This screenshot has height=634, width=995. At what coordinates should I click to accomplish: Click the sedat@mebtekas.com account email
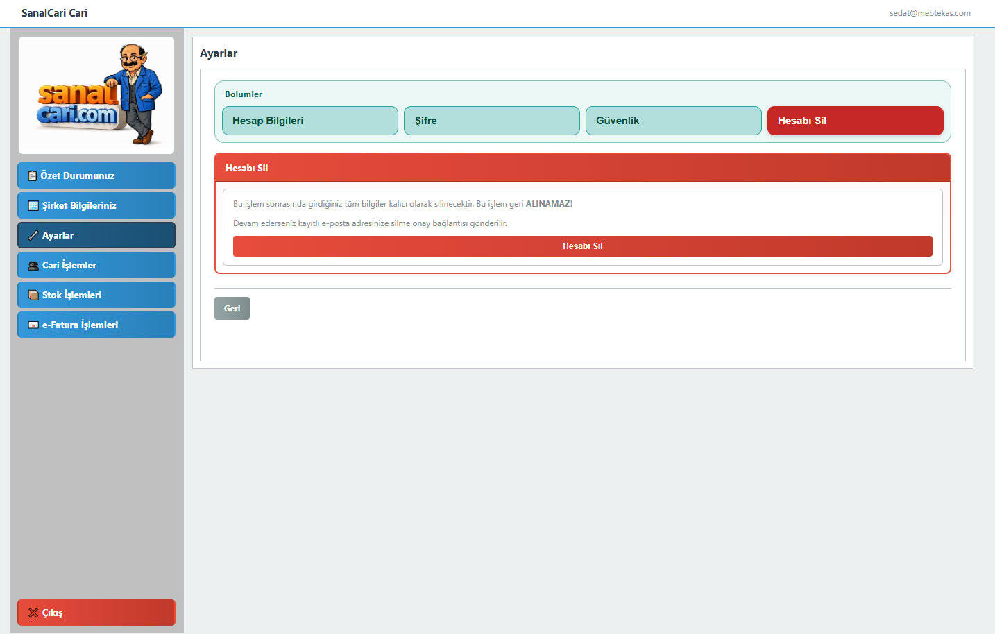[930, 13]
